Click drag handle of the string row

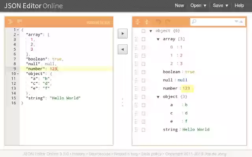[x=136, y=130]
